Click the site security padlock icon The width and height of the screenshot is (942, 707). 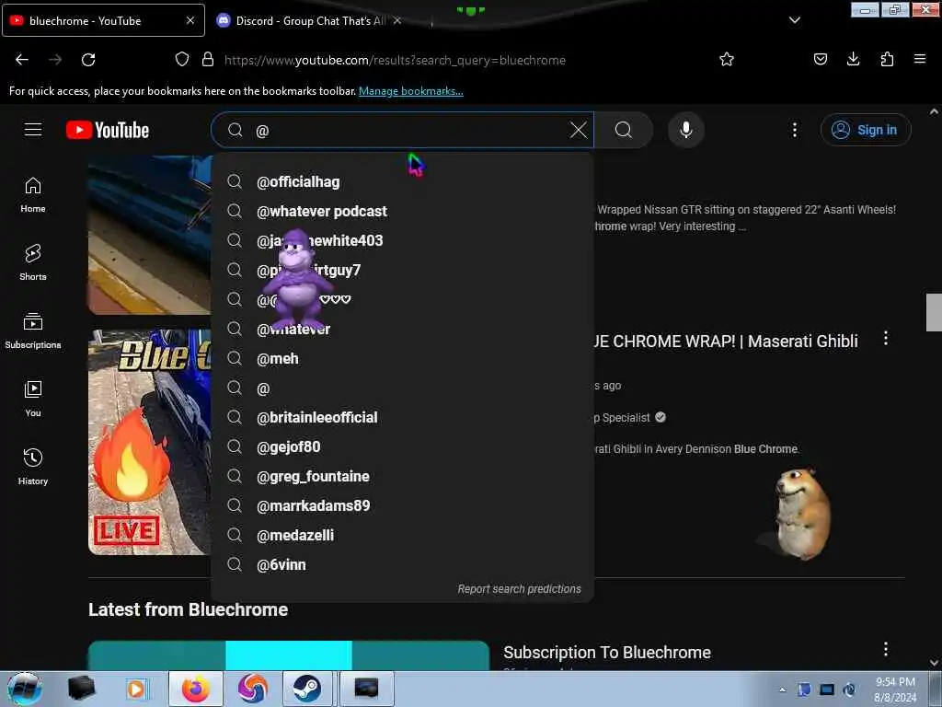[208, 60]
